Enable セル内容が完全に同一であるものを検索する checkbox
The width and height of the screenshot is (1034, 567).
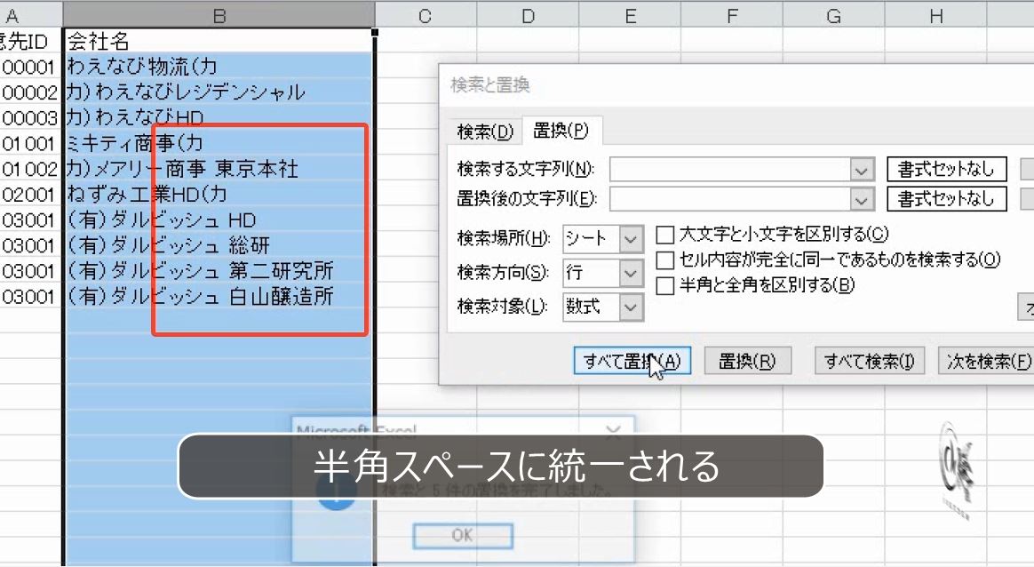(664, 260)
